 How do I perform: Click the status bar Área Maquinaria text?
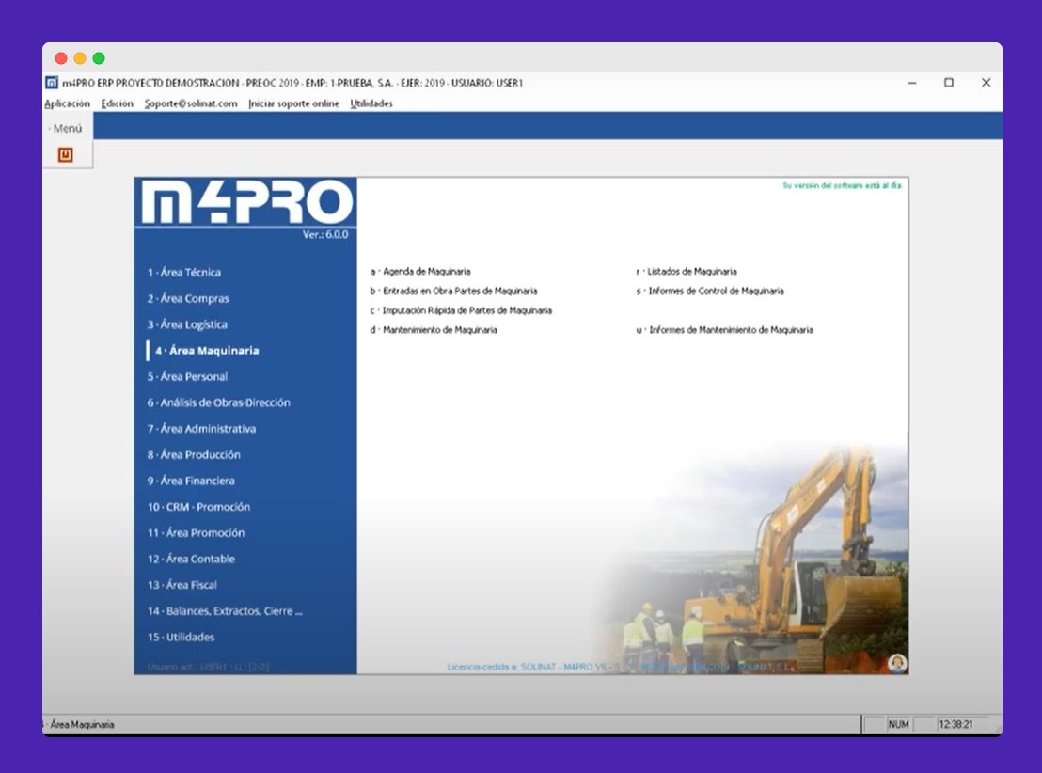click(x=82, y=724)
